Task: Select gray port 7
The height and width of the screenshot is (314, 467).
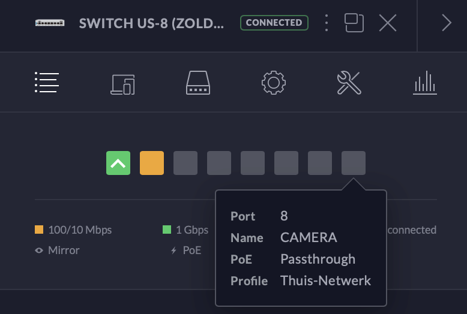Action: tap(320, 163)
